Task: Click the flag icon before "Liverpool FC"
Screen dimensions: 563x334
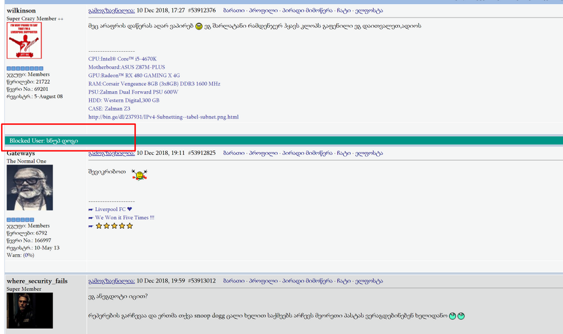Action: coord(91,209)
